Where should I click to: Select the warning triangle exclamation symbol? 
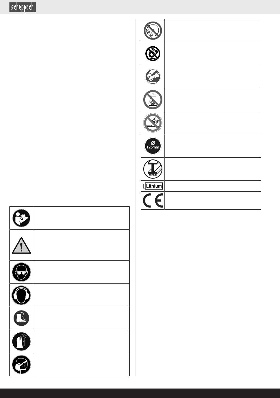21,246
